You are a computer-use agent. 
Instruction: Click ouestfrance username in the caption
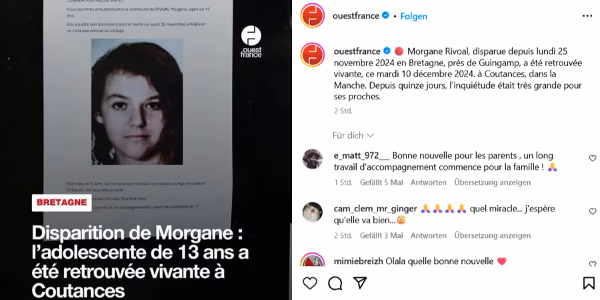(357, 51)
